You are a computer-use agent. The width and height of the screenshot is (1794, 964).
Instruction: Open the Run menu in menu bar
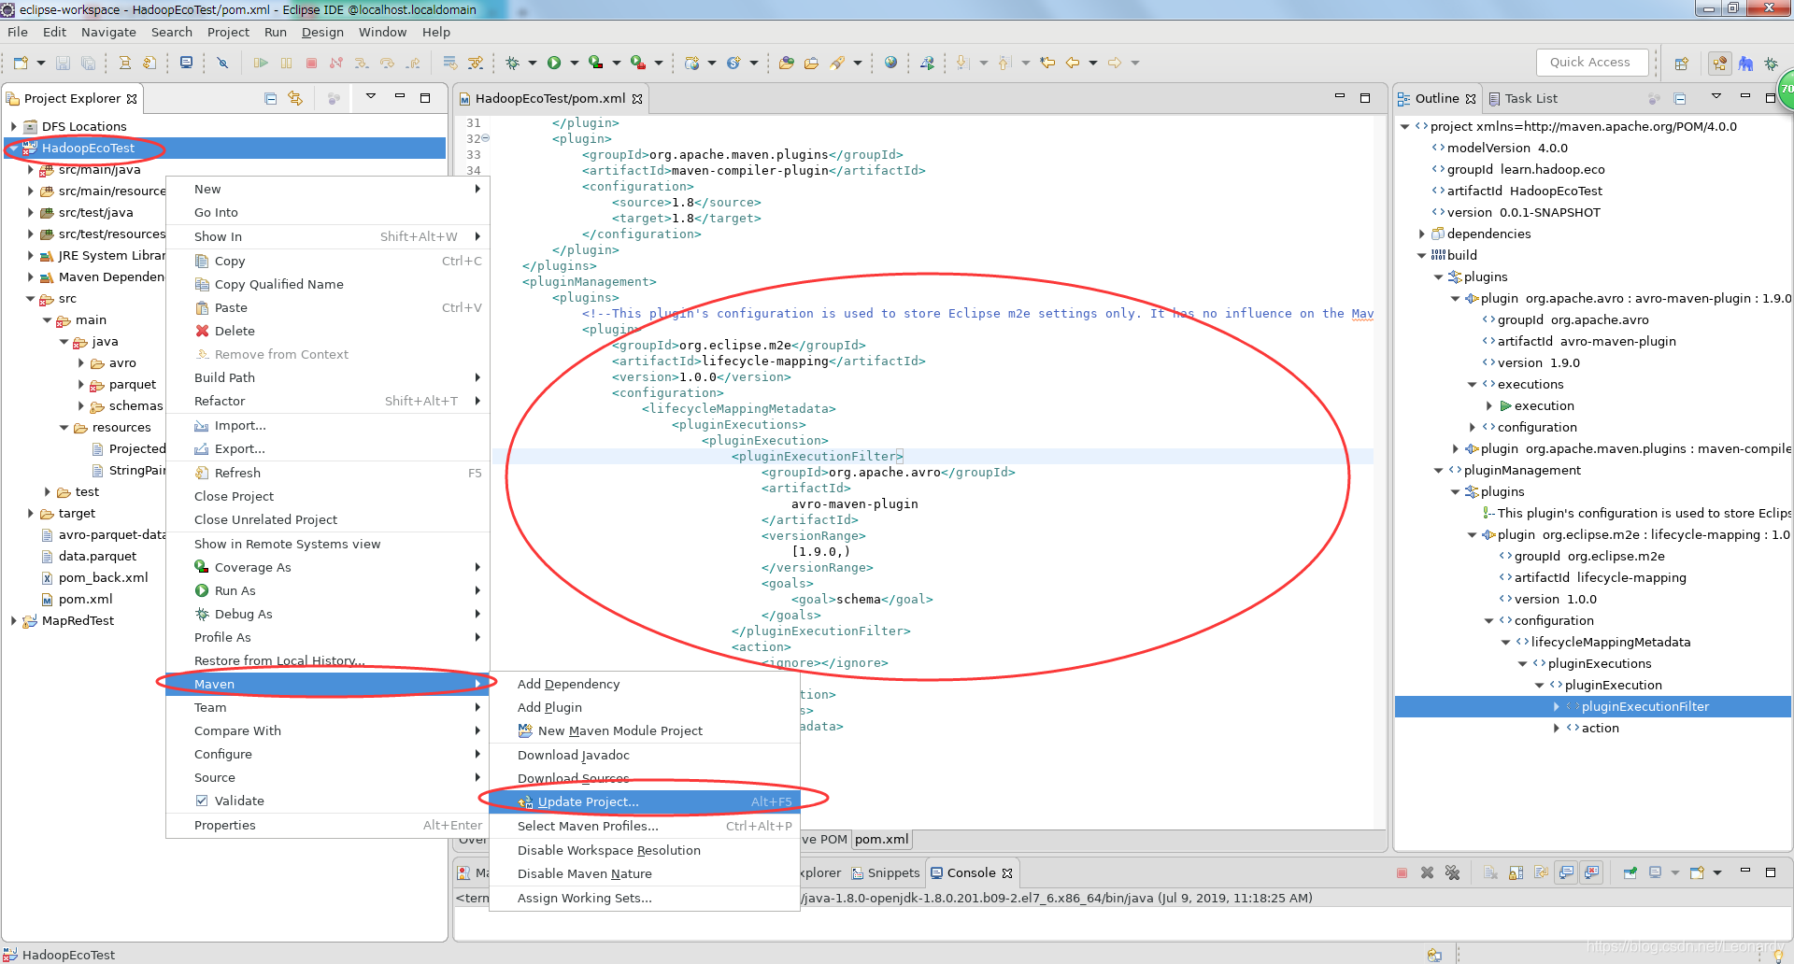(x=275, y=32)
